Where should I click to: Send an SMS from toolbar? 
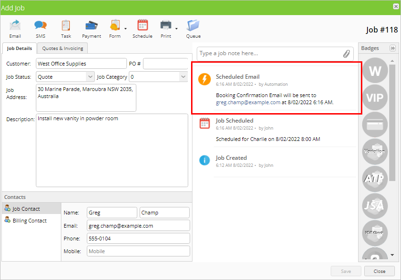tap(41, 29)
